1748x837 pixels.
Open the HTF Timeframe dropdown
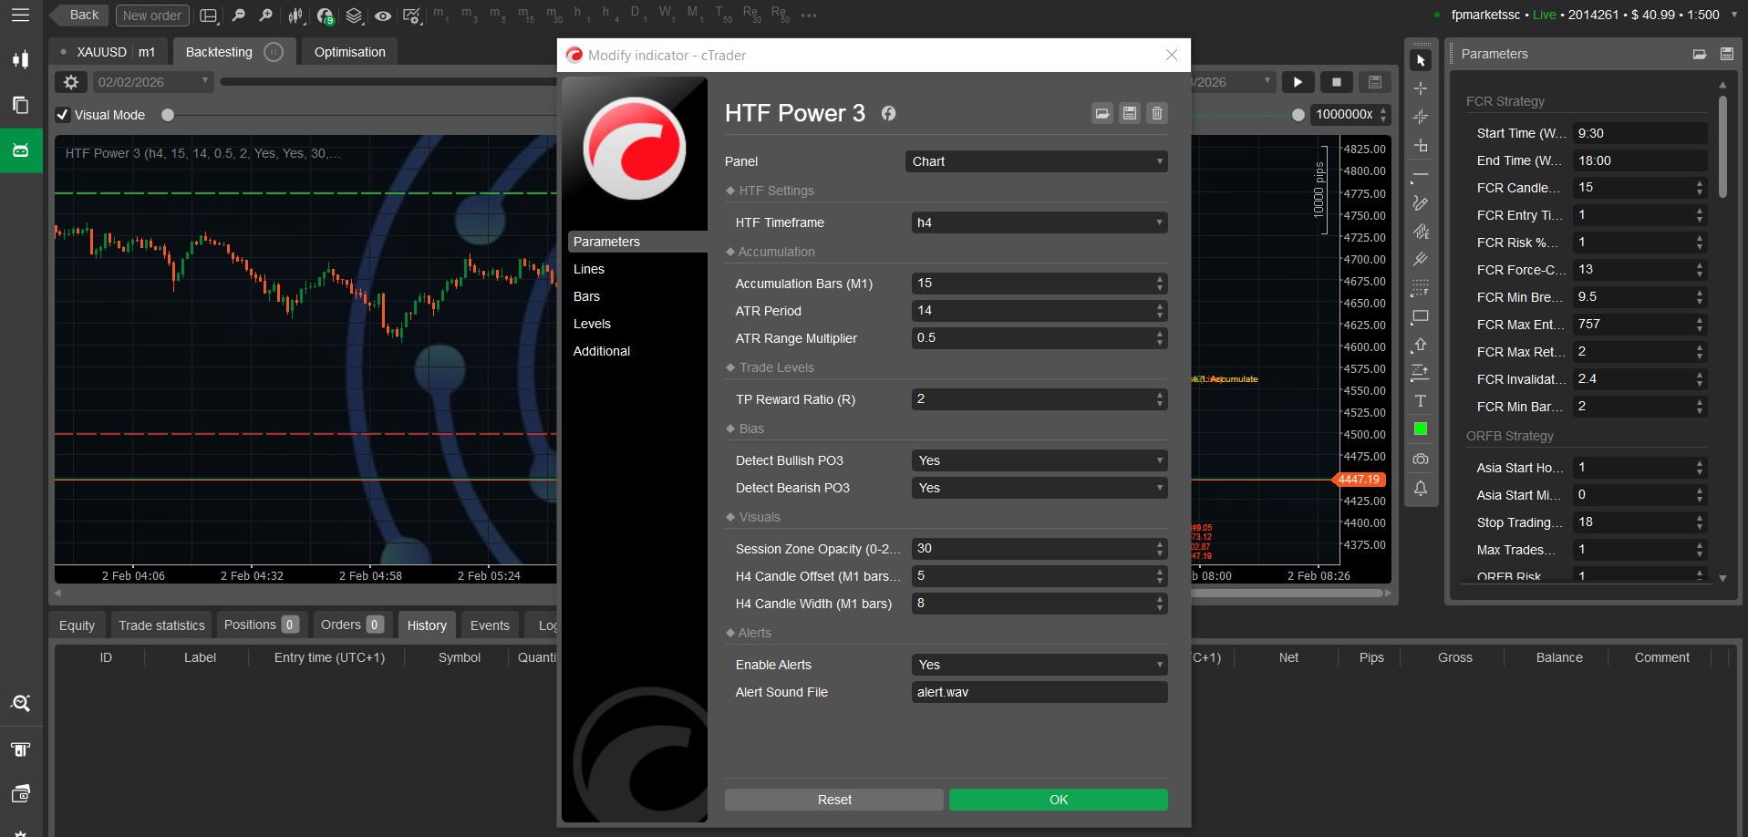coord(1039,222)
